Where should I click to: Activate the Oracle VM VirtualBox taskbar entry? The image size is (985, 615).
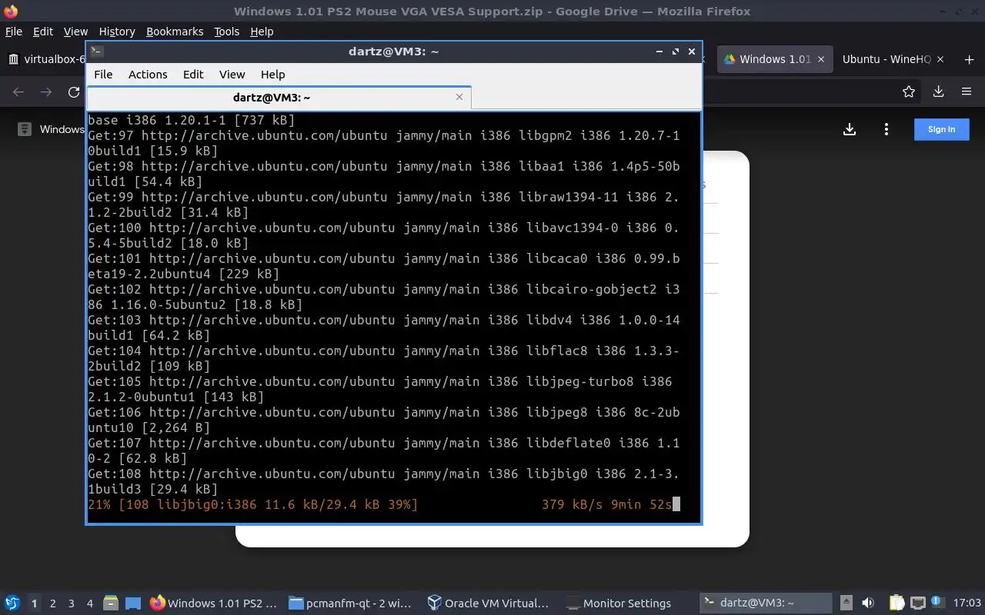[x=489, y=603]
